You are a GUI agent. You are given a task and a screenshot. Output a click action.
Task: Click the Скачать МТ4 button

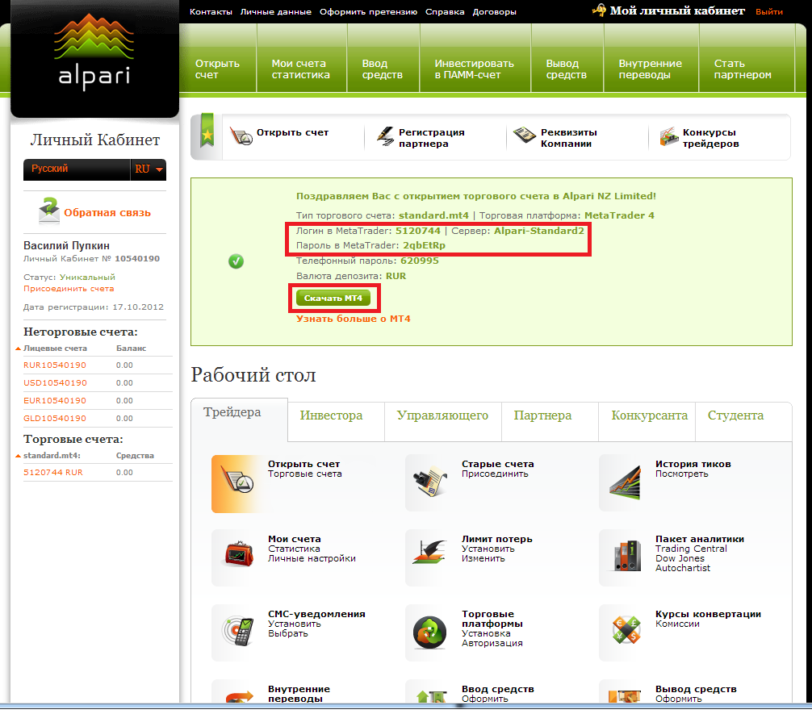pos(333,298)
